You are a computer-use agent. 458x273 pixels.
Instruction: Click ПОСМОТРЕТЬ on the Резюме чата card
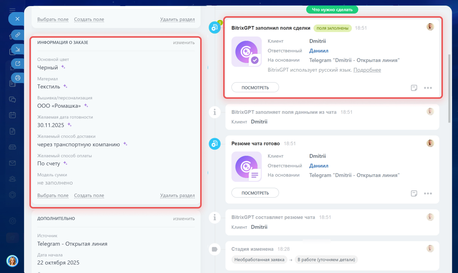(x=255, y=193)
